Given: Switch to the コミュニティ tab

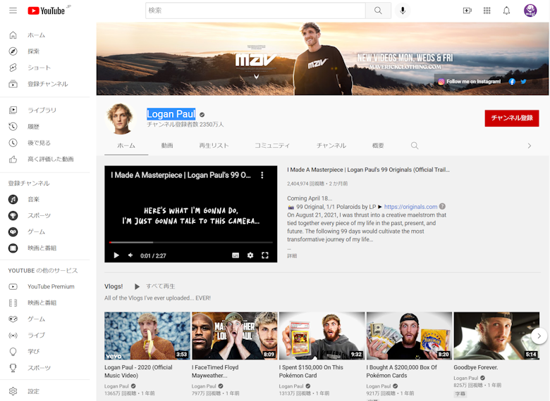Looking at the screenshot, I should [x=272, y=146].
